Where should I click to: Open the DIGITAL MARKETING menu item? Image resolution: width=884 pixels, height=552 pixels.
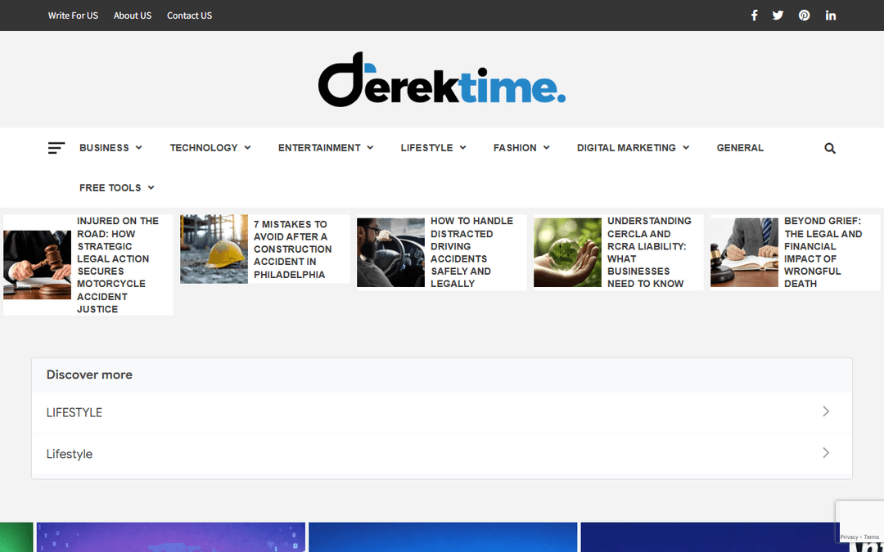pos(626,147)
